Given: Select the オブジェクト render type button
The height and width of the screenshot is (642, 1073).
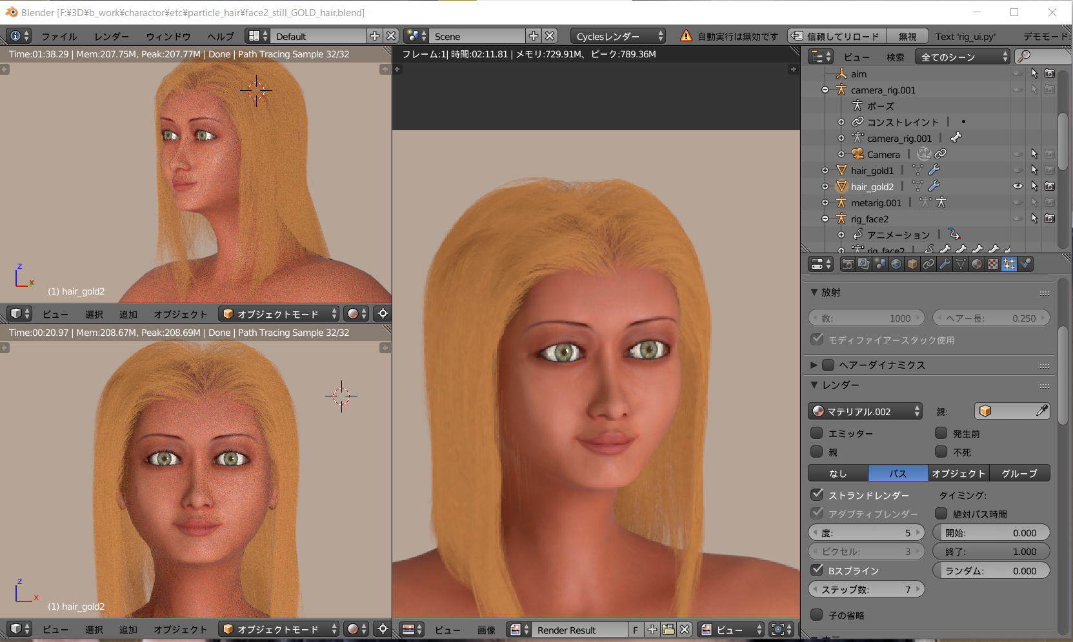Looking at the screenshot, I should point(958,473).
